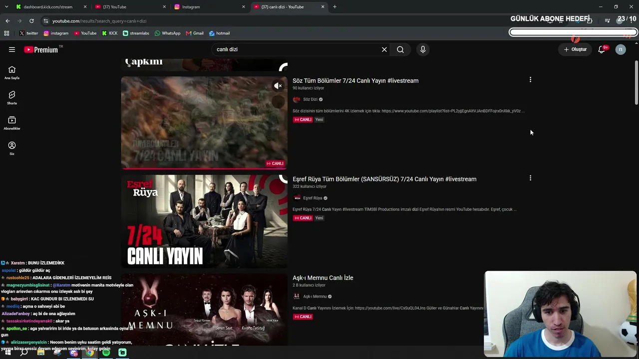The width and height of the screenshot is (639, 359).
Task: Open the WhatsApp bookmark
Action: click(x=168, y=33)
